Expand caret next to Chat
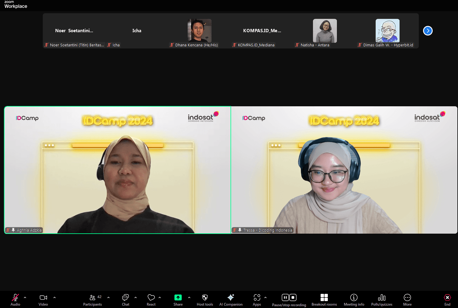 tap(136, 297)
